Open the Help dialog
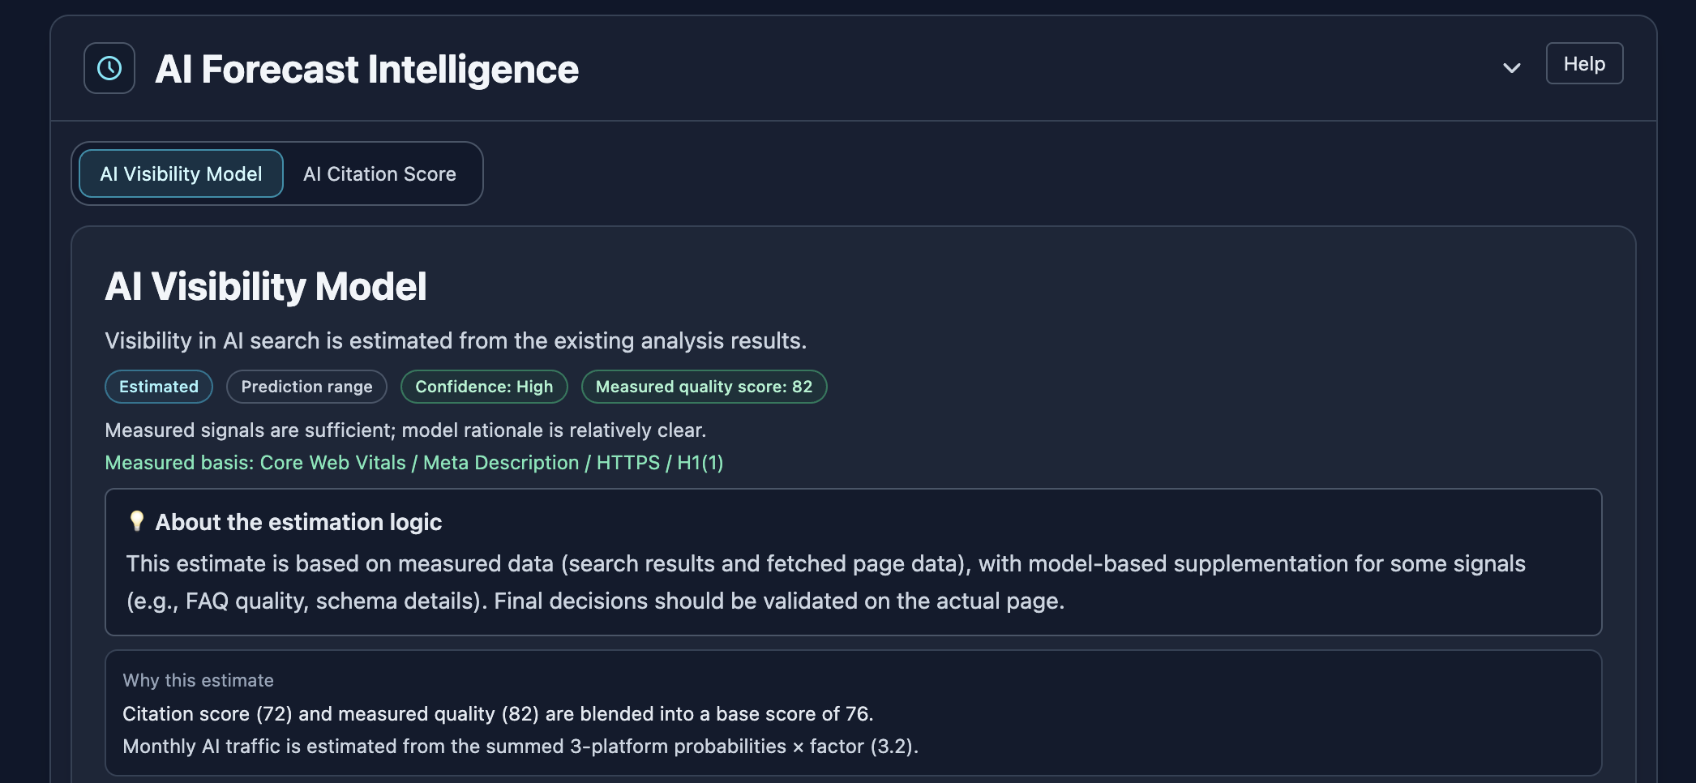The image size is (1696, 783). pyautogui.click(x=1584, y=63)
